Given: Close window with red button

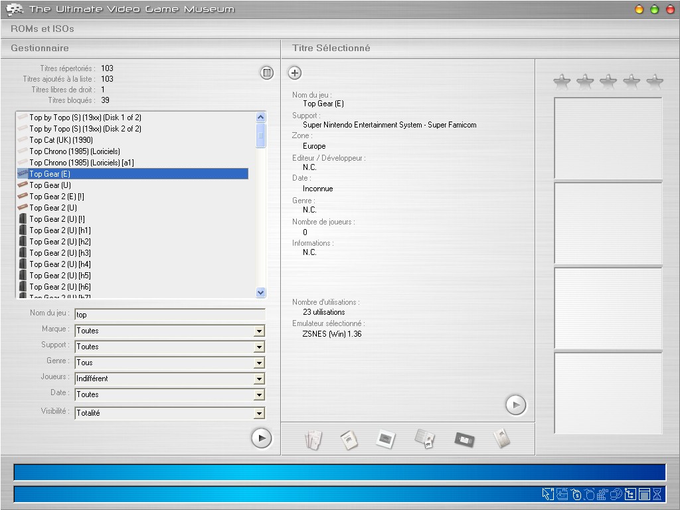Looking at the screenshot, I should pos(671,9).
